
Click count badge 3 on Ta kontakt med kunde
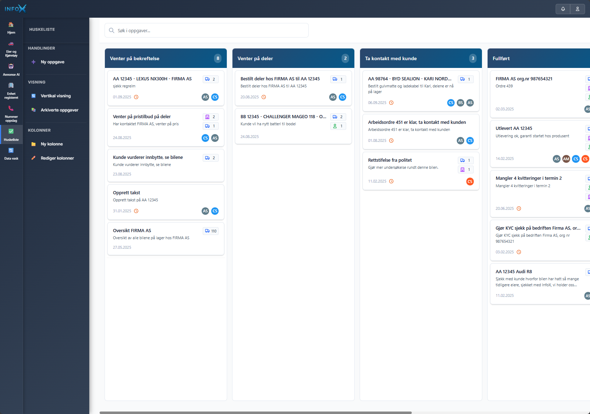click(473, 58)
